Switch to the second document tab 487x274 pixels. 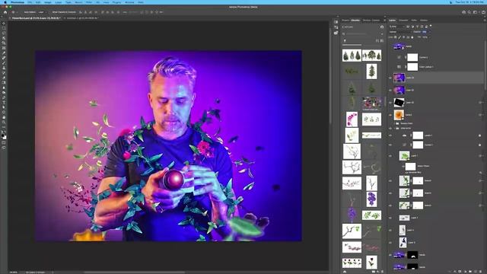click(x=81, y=18)
